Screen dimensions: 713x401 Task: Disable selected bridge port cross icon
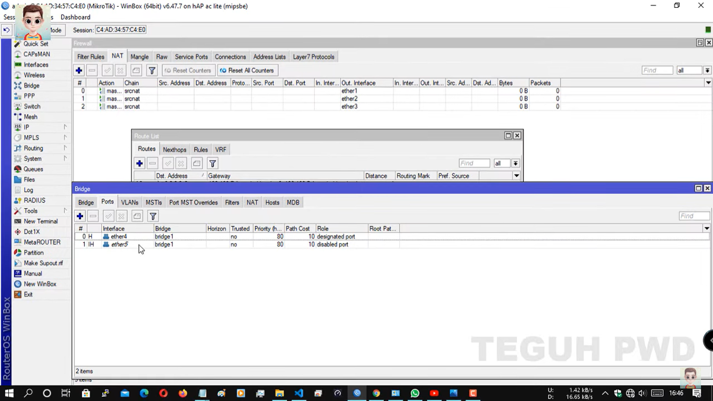click(x=122, y=216)
